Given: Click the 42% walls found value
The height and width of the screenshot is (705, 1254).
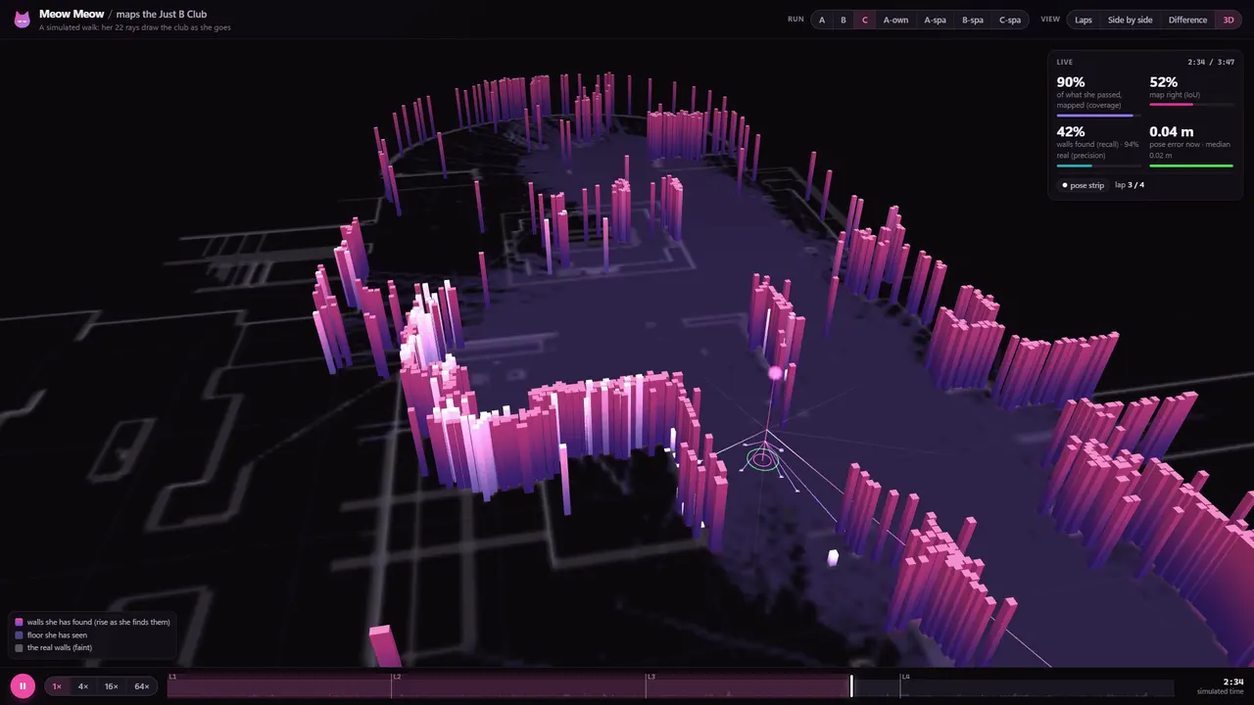Looking at the screenshot, I should (x=1071, y=131).
